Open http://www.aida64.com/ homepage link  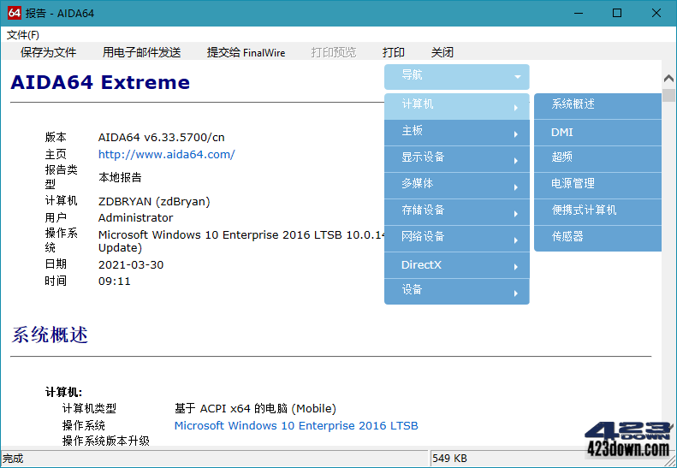point(167,155)
